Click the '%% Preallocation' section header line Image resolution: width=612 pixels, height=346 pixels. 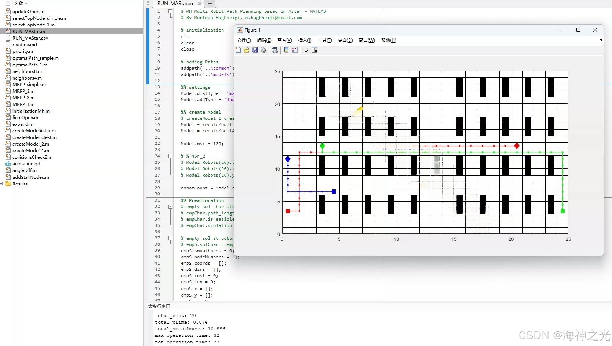(202, 200)
